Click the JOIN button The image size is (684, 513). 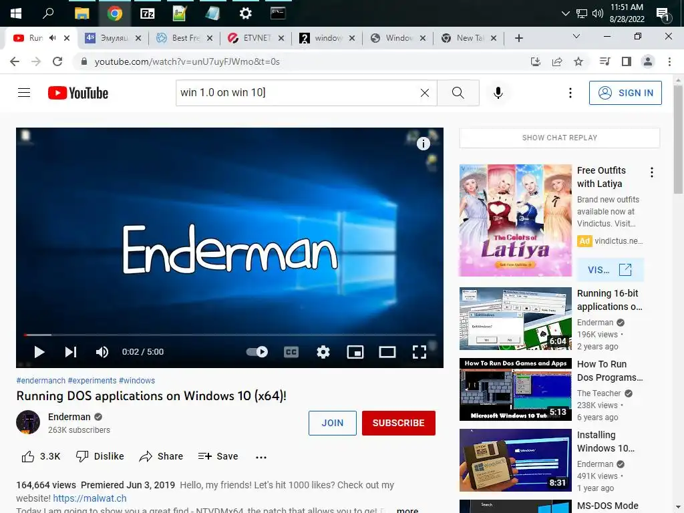pos(333,423)
